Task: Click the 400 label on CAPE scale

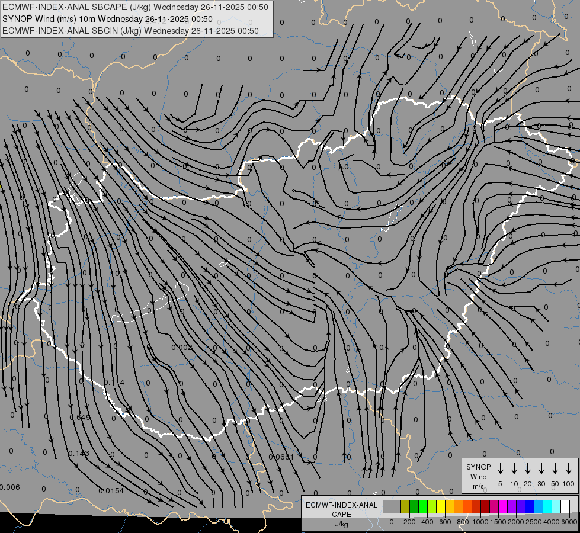Action: click(427, 522)
